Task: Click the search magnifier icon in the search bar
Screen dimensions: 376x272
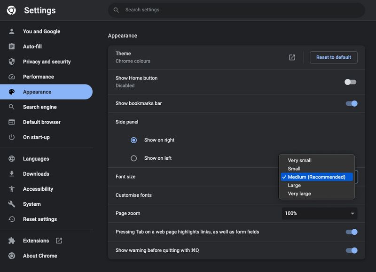Action: pos(116,10)
